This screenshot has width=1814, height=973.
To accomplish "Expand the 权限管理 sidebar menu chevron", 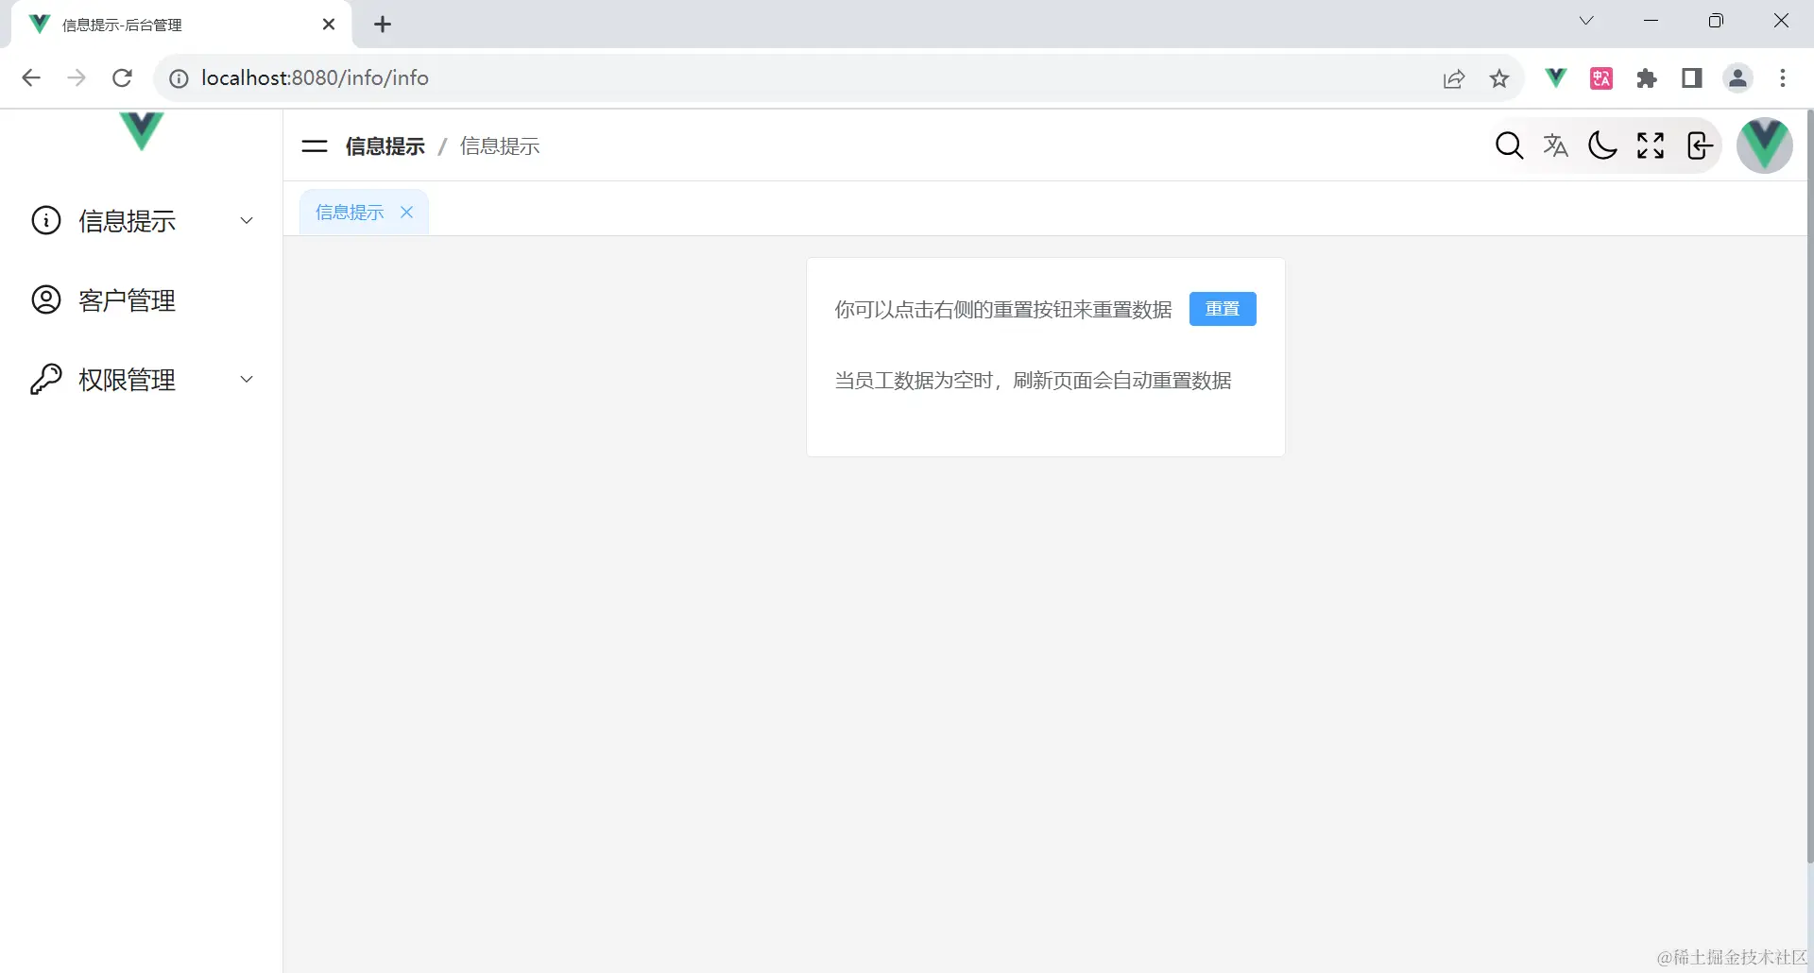I will (247, 379).
